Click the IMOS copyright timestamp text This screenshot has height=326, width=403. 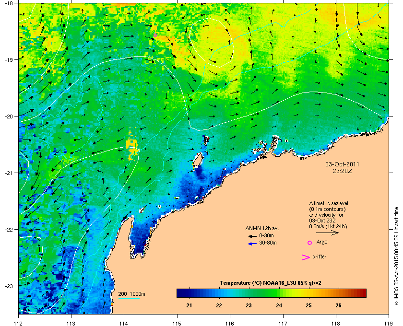coord(396,257)
